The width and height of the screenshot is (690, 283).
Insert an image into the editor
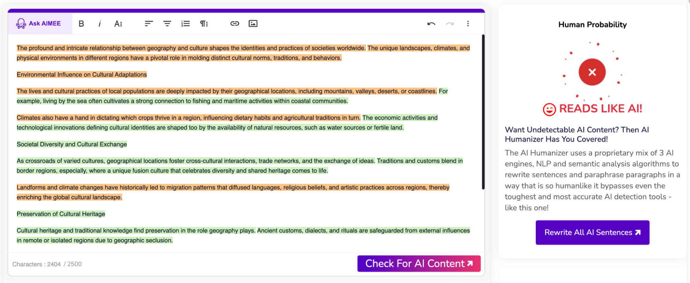[x=253, y=23]
